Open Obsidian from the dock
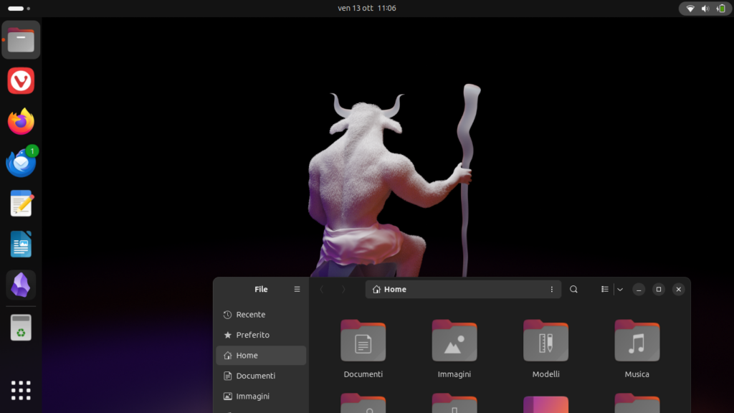 21,285
